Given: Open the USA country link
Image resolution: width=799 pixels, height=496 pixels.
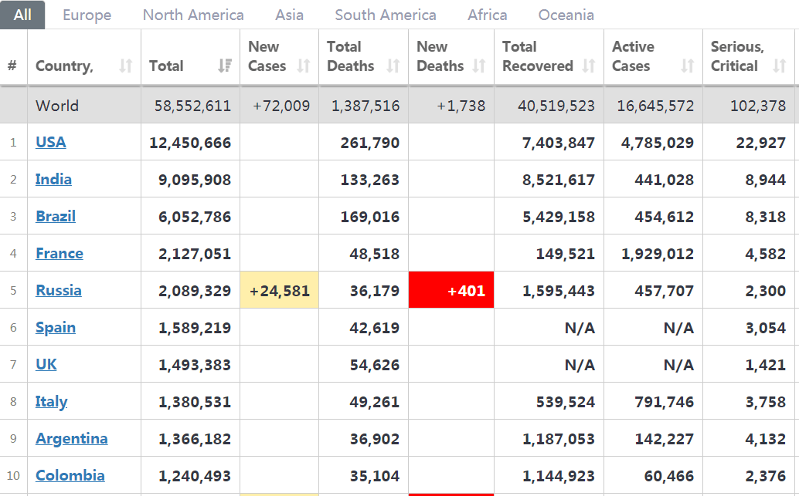Looking at the screenshot, I should coord(50,142).
